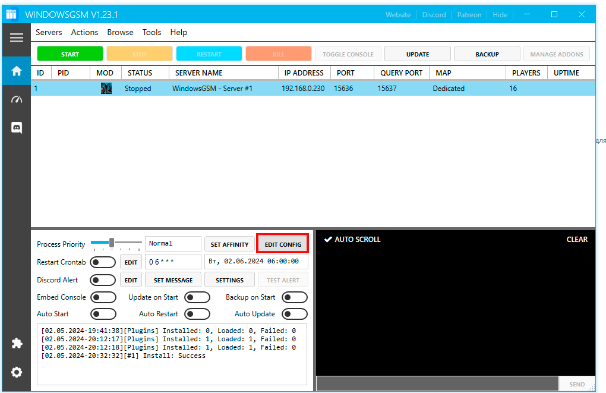Image resolution: width=606 pixels, height=393 pixels.
Task: Click the BACKUP button
Action: (x=487, y=54)
